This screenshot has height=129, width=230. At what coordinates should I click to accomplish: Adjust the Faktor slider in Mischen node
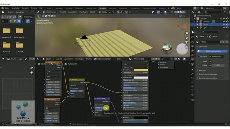pyautogui.click(x=77, y=91)
